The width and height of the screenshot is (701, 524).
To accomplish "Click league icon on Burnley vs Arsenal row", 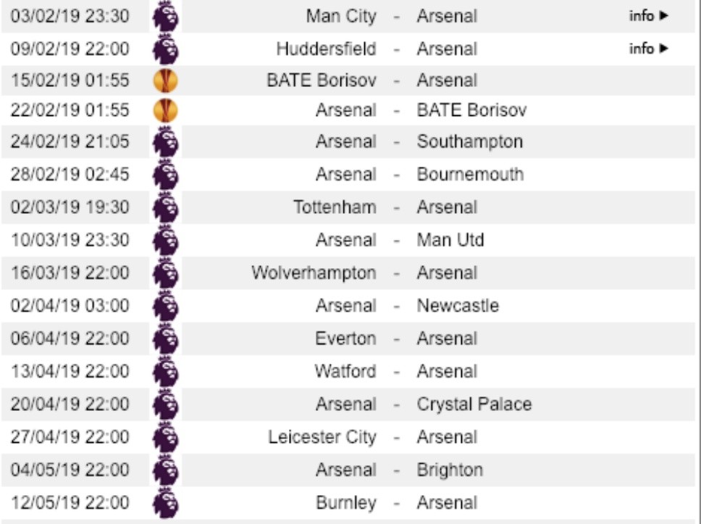I will coord(166,503).
